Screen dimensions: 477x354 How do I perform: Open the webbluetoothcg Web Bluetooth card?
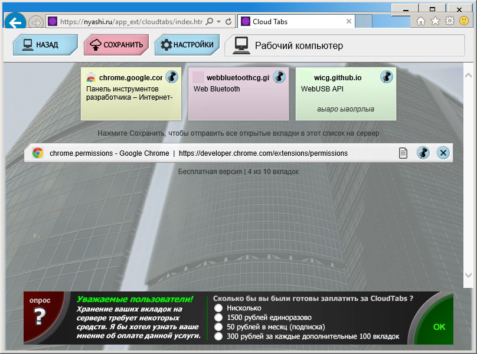click(238, 94)
